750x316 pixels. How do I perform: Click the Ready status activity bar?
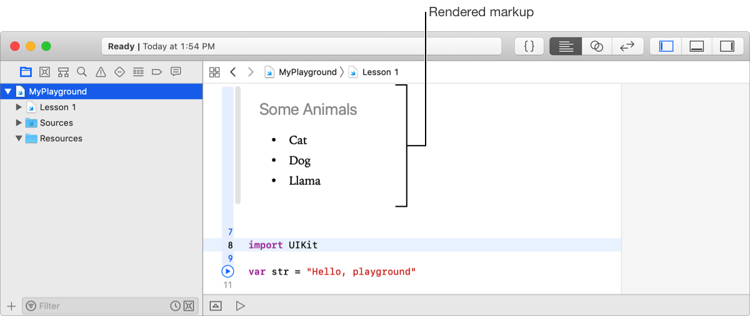(x=301, y=46)
